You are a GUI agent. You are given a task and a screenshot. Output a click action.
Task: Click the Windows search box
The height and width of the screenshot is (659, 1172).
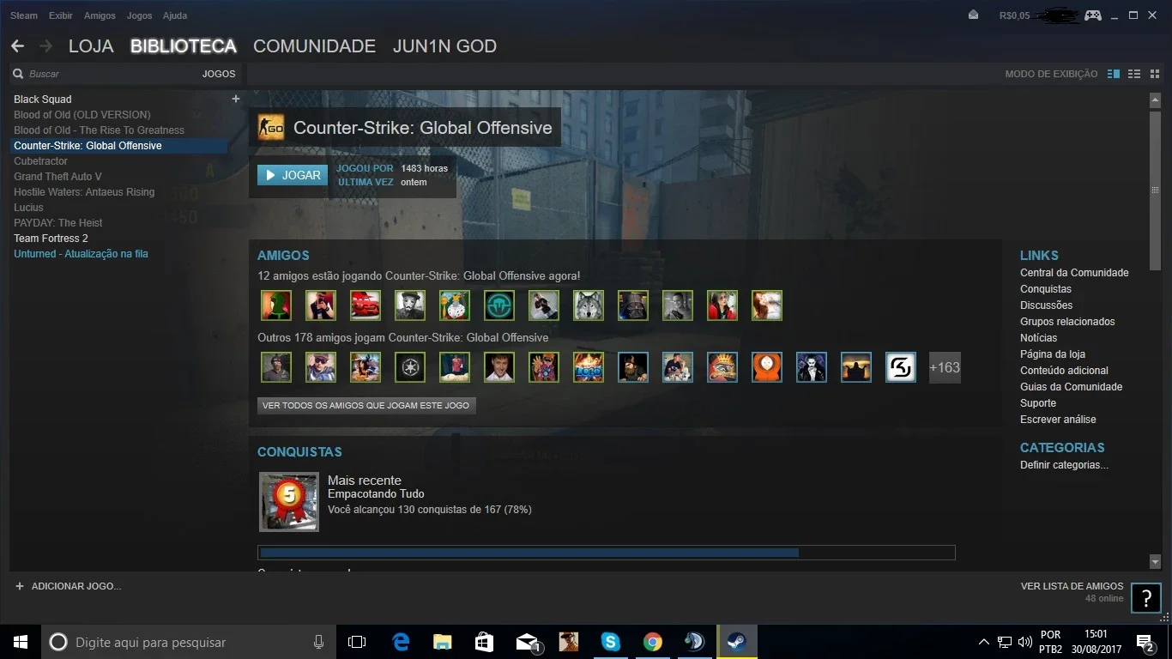(189, 642)
